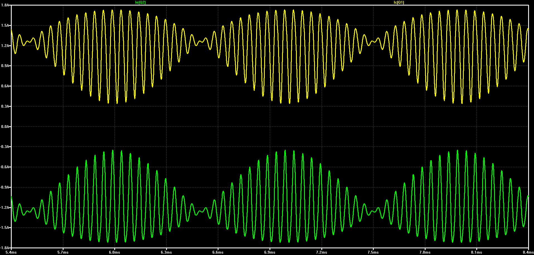Click the 8.4ms time label

click(528, 252)
